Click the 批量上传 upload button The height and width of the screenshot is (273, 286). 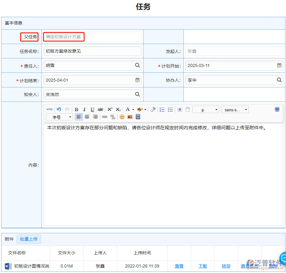(x=29, y=239)
